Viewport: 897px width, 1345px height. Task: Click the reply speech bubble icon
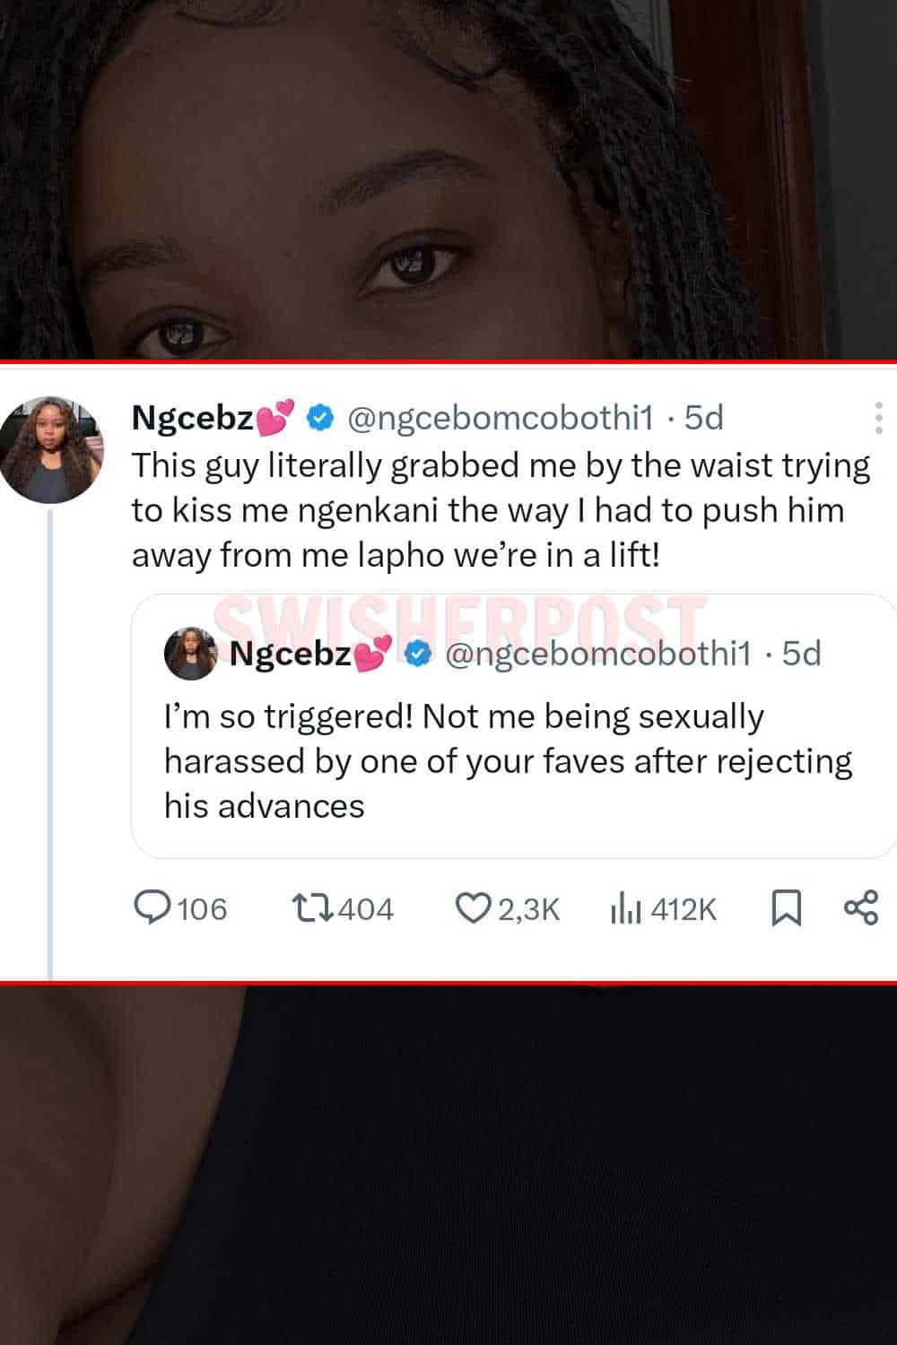click(152, 907)
